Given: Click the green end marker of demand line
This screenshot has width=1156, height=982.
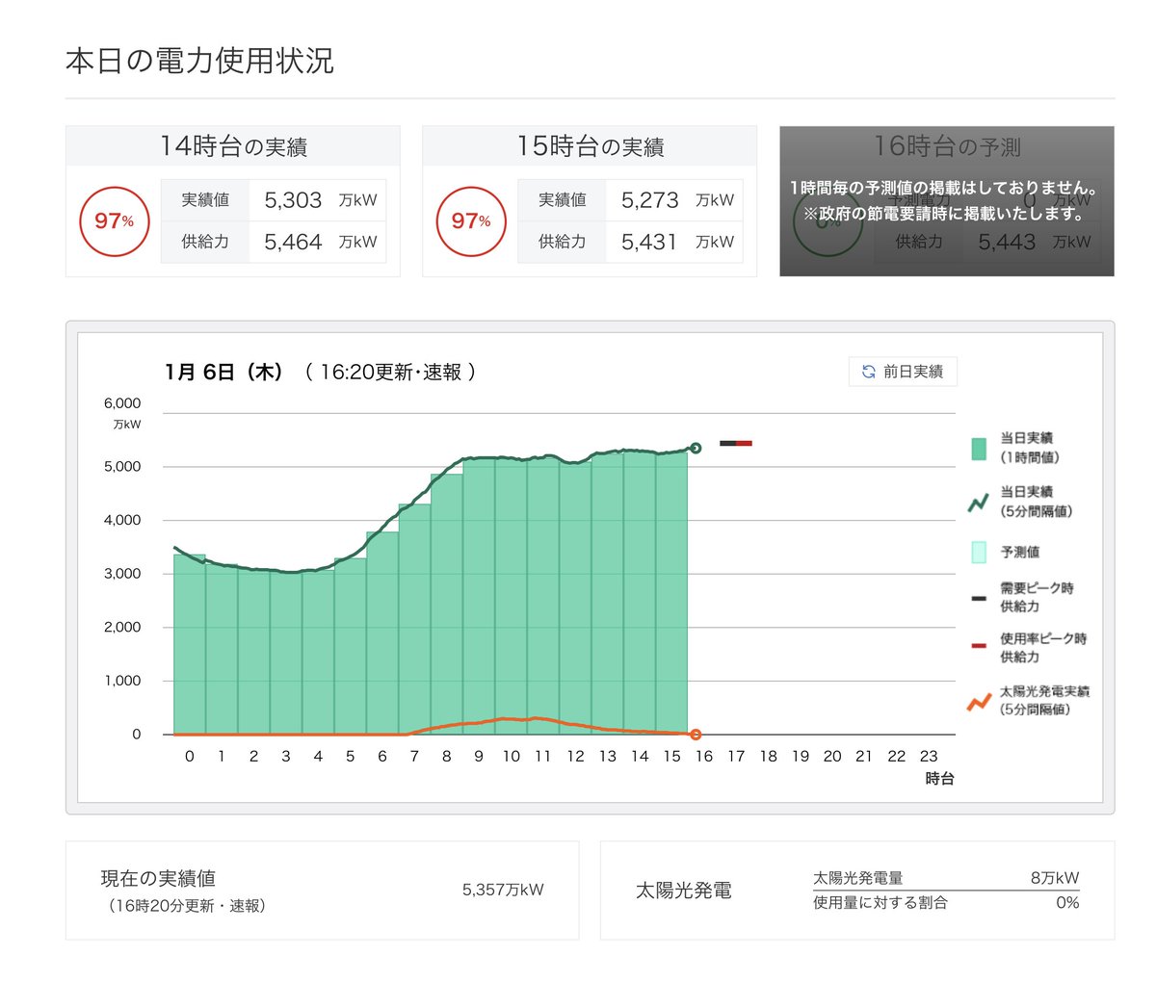Looking at the screenshot, I should [696, 448].
